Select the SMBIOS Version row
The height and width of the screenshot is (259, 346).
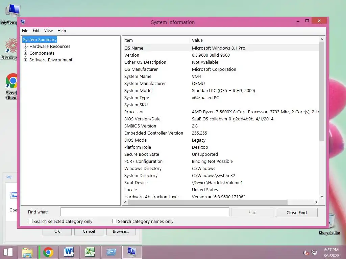tap(221, 126)
